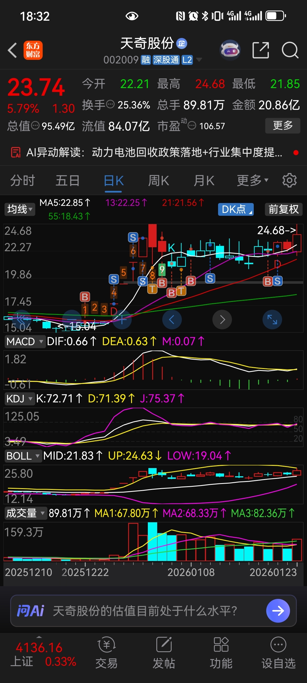307x683 pixels.
Task: Tap the 24.68-> high price label
Action: click(x=277, y=230)
